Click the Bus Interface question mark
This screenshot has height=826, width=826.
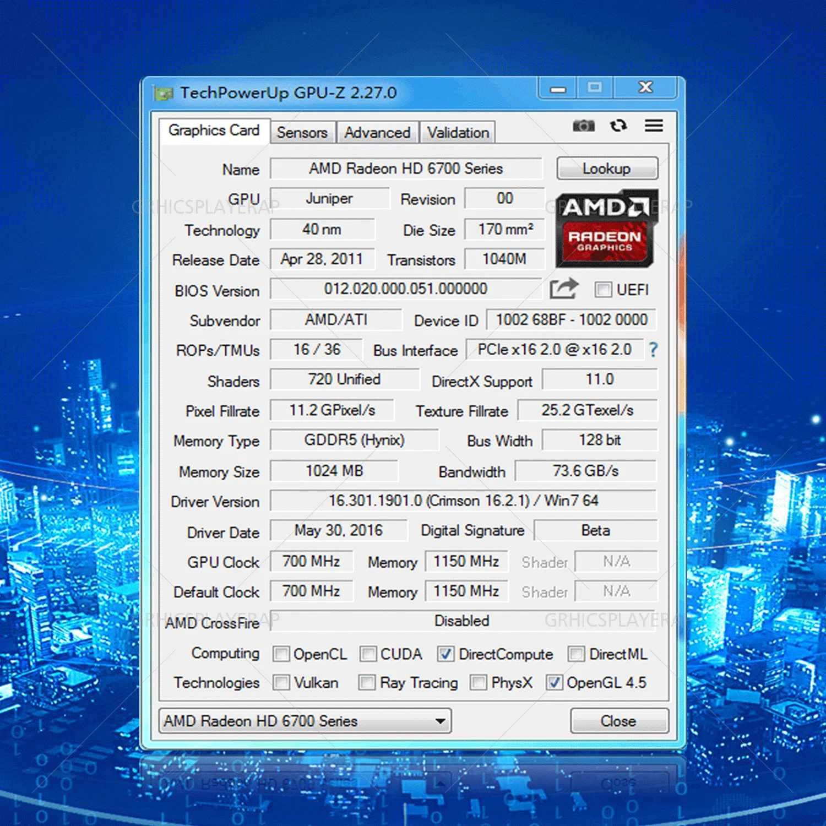(x=653, y=349)
